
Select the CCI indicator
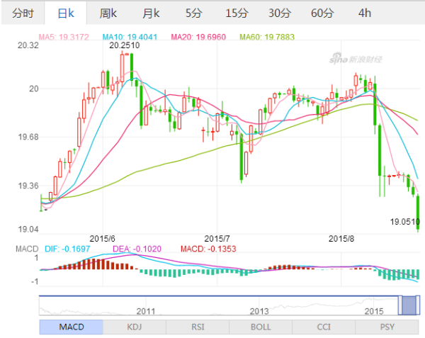323,327
